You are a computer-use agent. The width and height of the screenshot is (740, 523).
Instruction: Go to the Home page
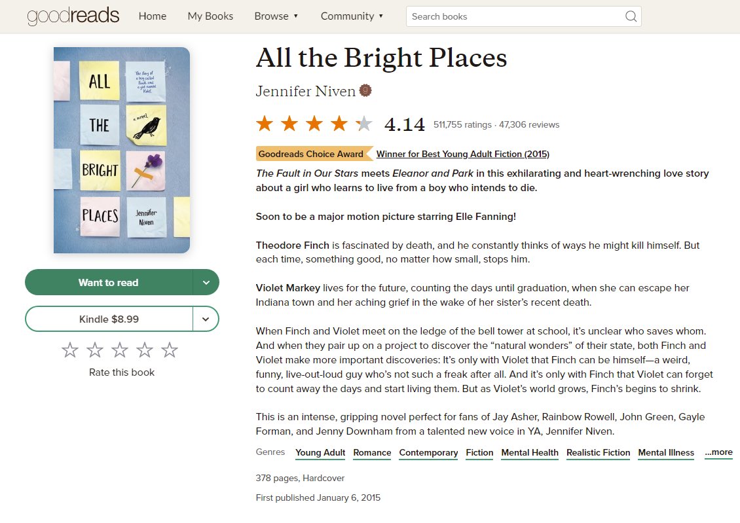[x=153, y=16]
